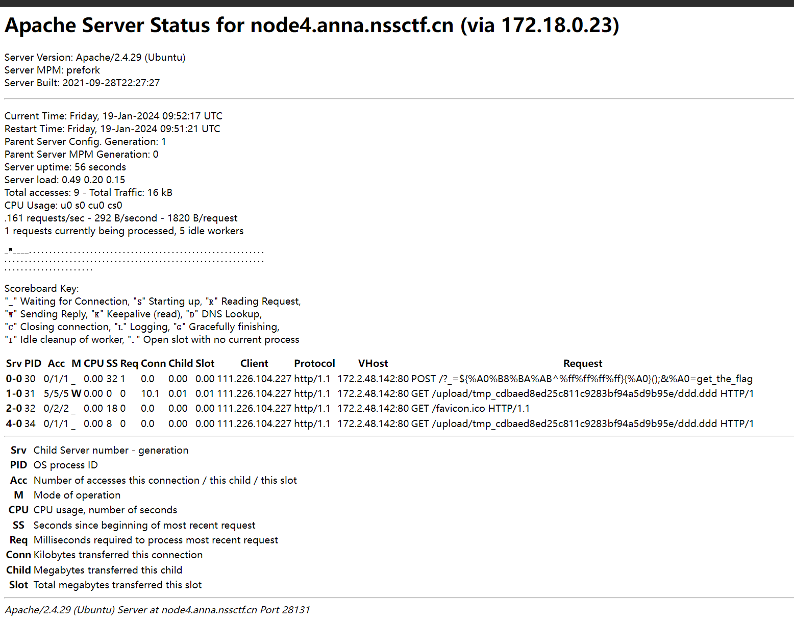Click the 5/5/5 access count cell

(x=56, y=393)
